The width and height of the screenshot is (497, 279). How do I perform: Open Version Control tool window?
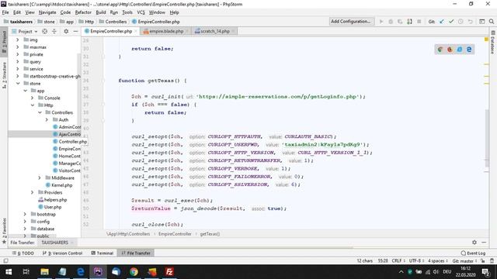pos(62,253)
